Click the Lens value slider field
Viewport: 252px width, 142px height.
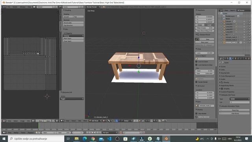[x=205, y=53]
